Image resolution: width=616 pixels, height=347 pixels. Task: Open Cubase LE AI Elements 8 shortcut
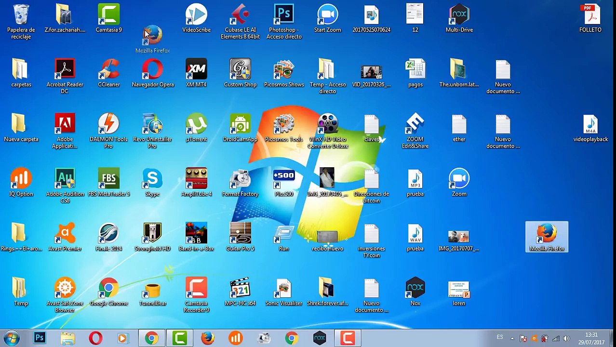coord(240,22)
